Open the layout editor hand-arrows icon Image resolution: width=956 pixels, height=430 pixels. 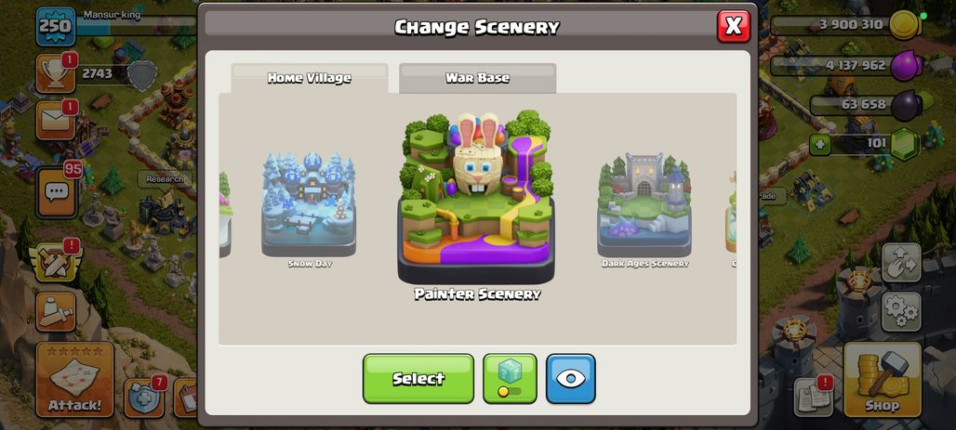(900, 263)
